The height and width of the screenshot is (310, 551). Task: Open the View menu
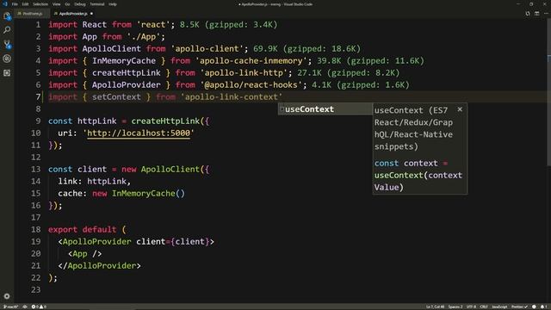click(x=56, y=4)
